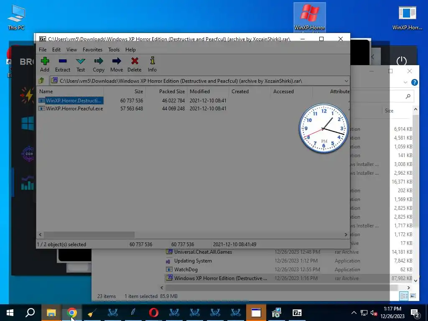Click the lightning bolt icon in dark sidebar

[x=27, y=95]
